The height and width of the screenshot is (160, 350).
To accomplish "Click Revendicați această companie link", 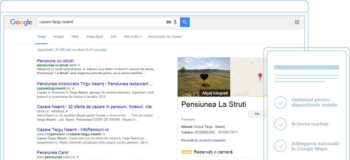I will tap(203, 140).
